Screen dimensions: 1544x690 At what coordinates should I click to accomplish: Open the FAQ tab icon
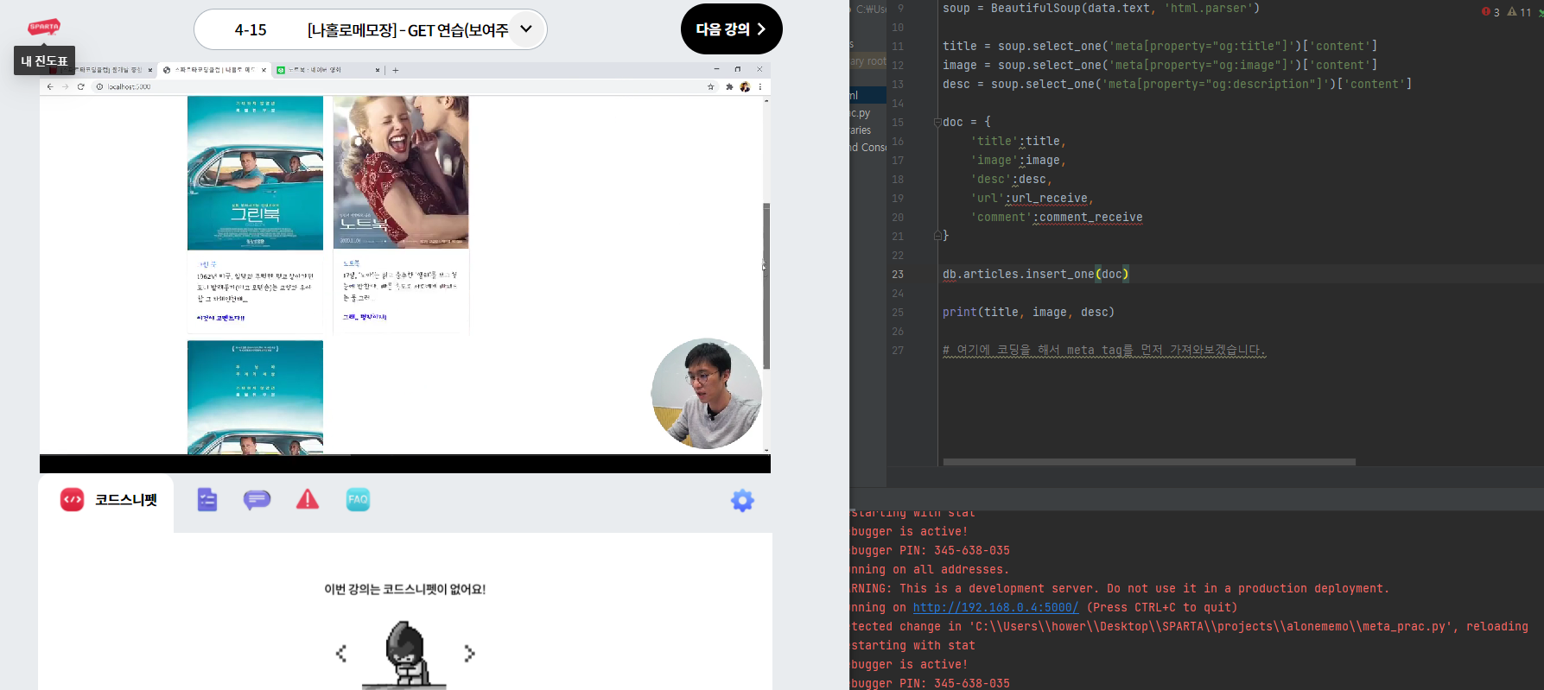pyautogui.click(x=358, y=499)
